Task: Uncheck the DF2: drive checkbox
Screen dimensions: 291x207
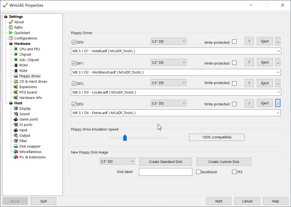Action: (74, 84)
